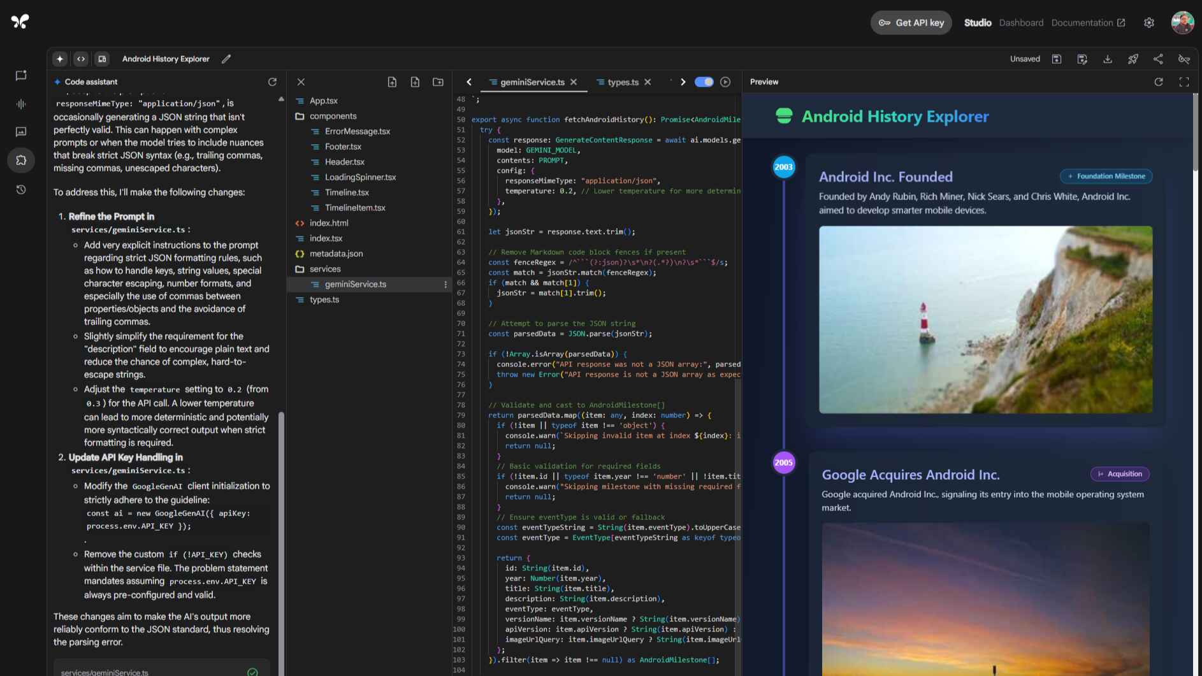The height and width of the screenshot is (676, 1202).
Task: Click the API key disabled icon
Action: [1184, 59]
